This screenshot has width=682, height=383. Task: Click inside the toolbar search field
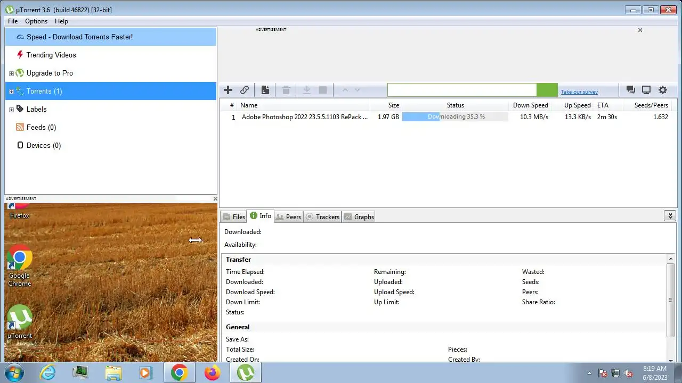point(462,90)
